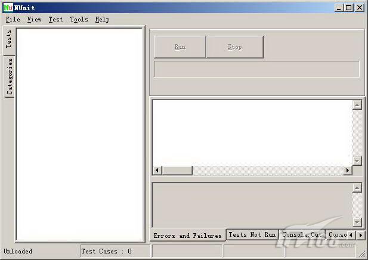Click up arrow of error list scrollbar
The image size is (368, 260).
click(357, 105)
